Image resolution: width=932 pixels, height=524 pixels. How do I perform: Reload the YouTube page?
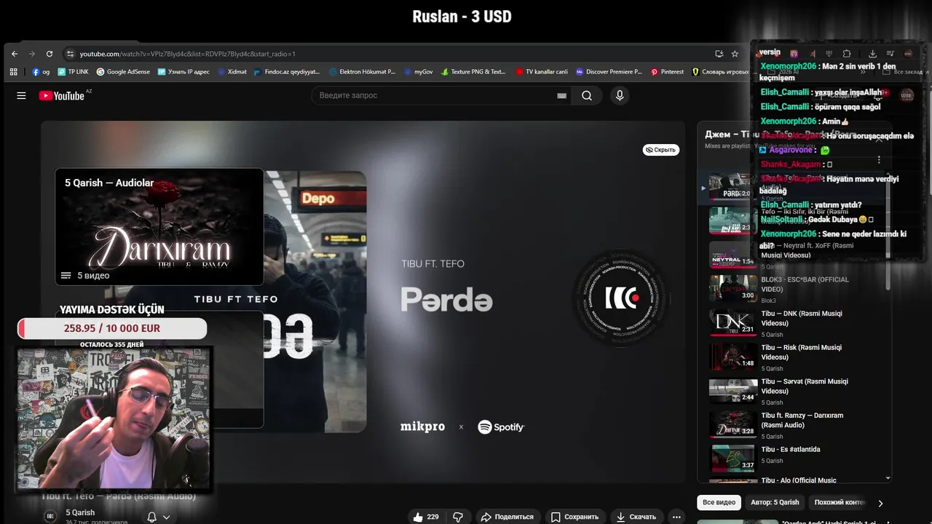pyautogui.click(x=50, y=54)
